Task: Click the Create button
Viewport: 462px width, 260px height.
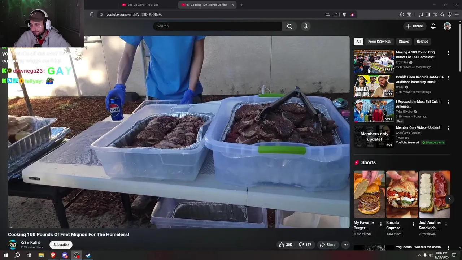Action: [x=414, y=26]
